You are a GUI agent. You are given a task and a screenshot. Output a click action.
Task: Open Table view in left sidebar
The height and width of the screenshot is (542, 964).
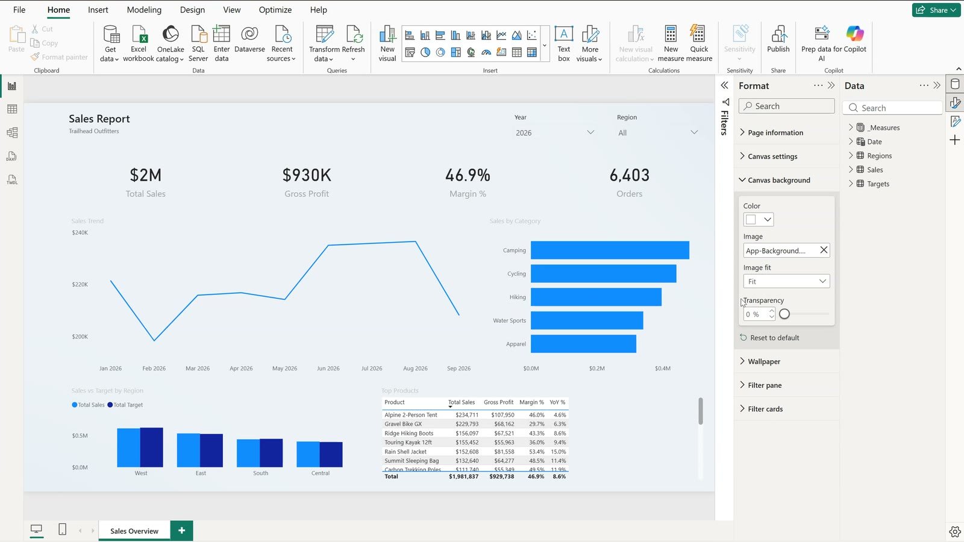[12, 109]
